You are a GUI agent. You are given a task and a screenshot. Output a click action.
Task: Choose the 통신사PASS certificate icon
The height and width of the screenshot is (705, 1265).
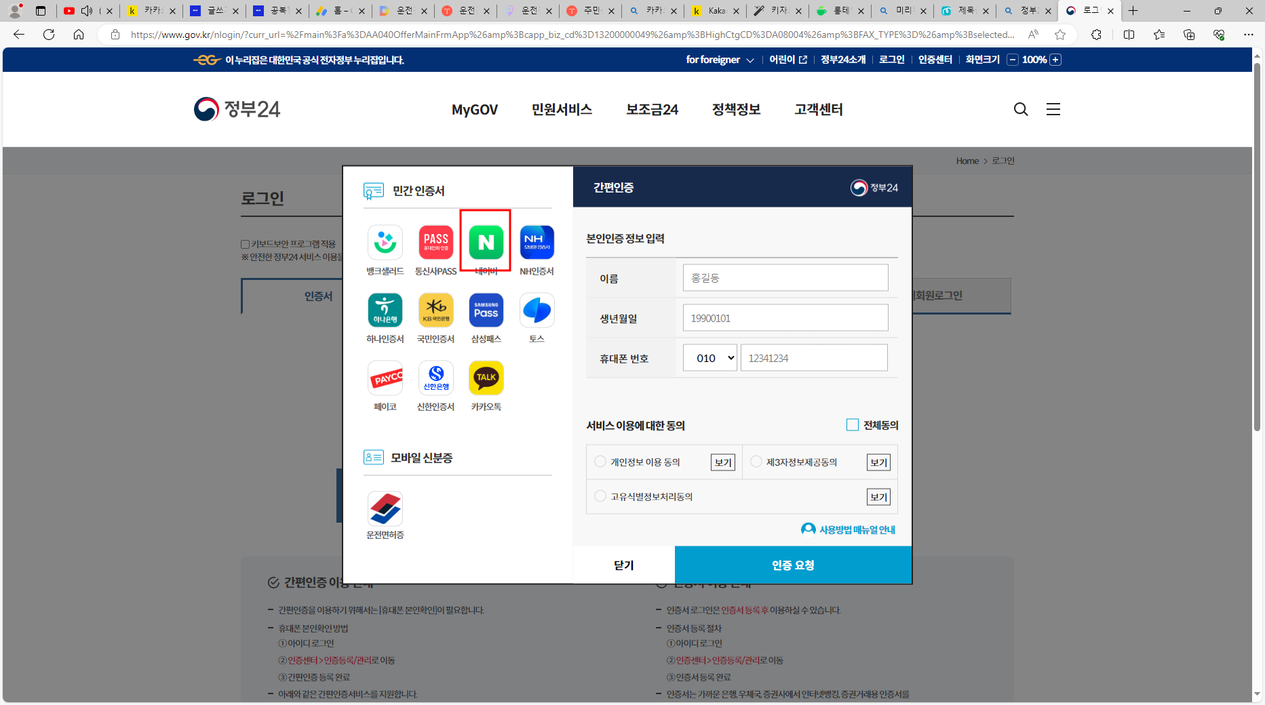pyautogui.click(x=435, y=243)
